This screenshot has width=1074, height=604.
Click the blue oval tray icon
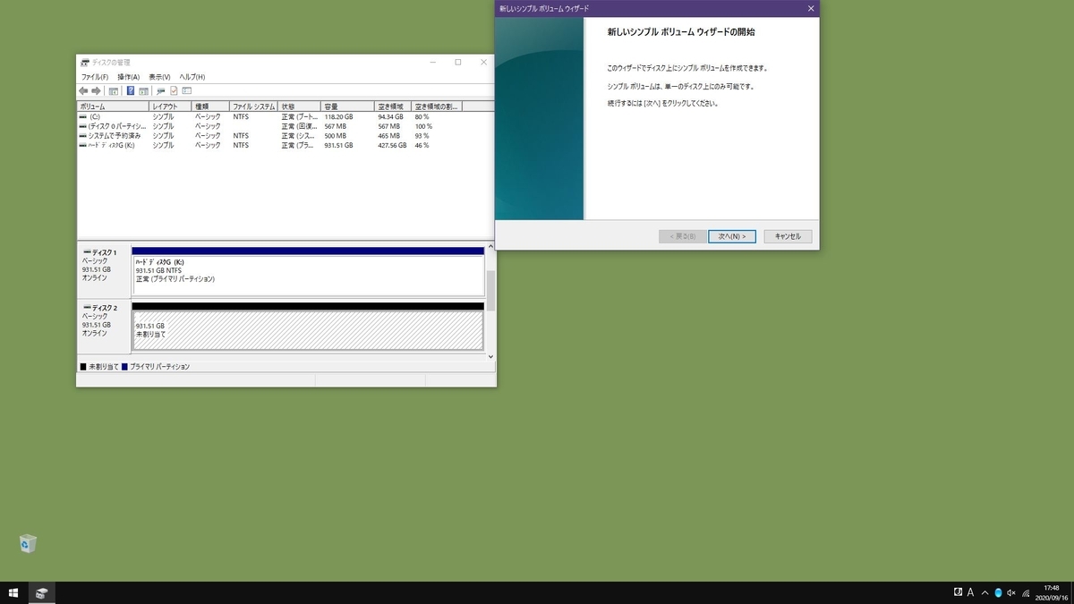click(x=998, y=592)
